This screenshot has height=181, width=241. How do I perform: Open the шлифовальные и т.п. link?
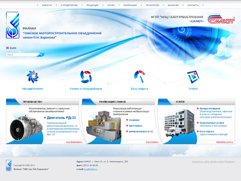pyautogui.click(x=141, y=132)
